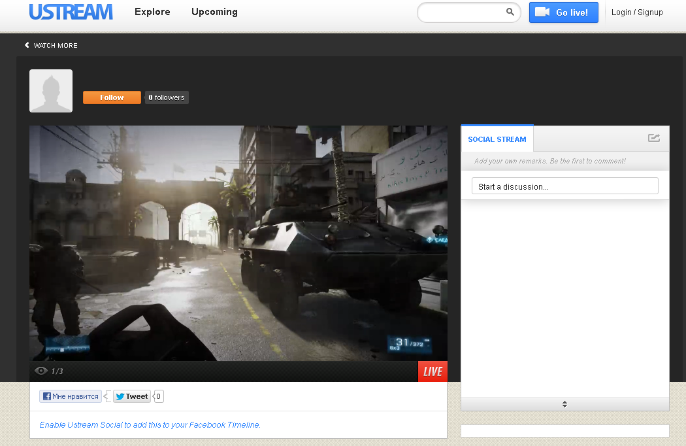Open the Enable Ustream Social link

tap(150, 425)
